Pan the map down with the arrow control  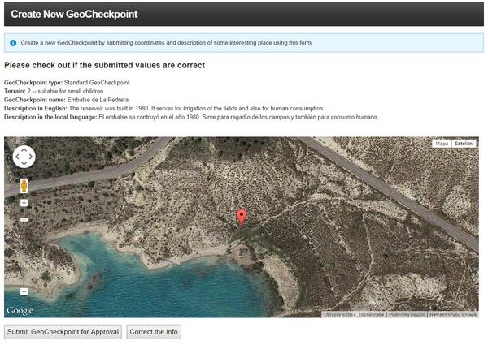(x=24, y=163)
